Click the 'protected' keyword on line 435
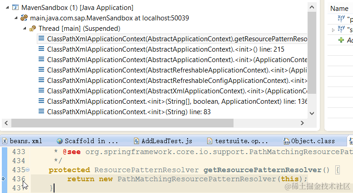The height and width of the screenshot is (193, 353). pos(70,170)
